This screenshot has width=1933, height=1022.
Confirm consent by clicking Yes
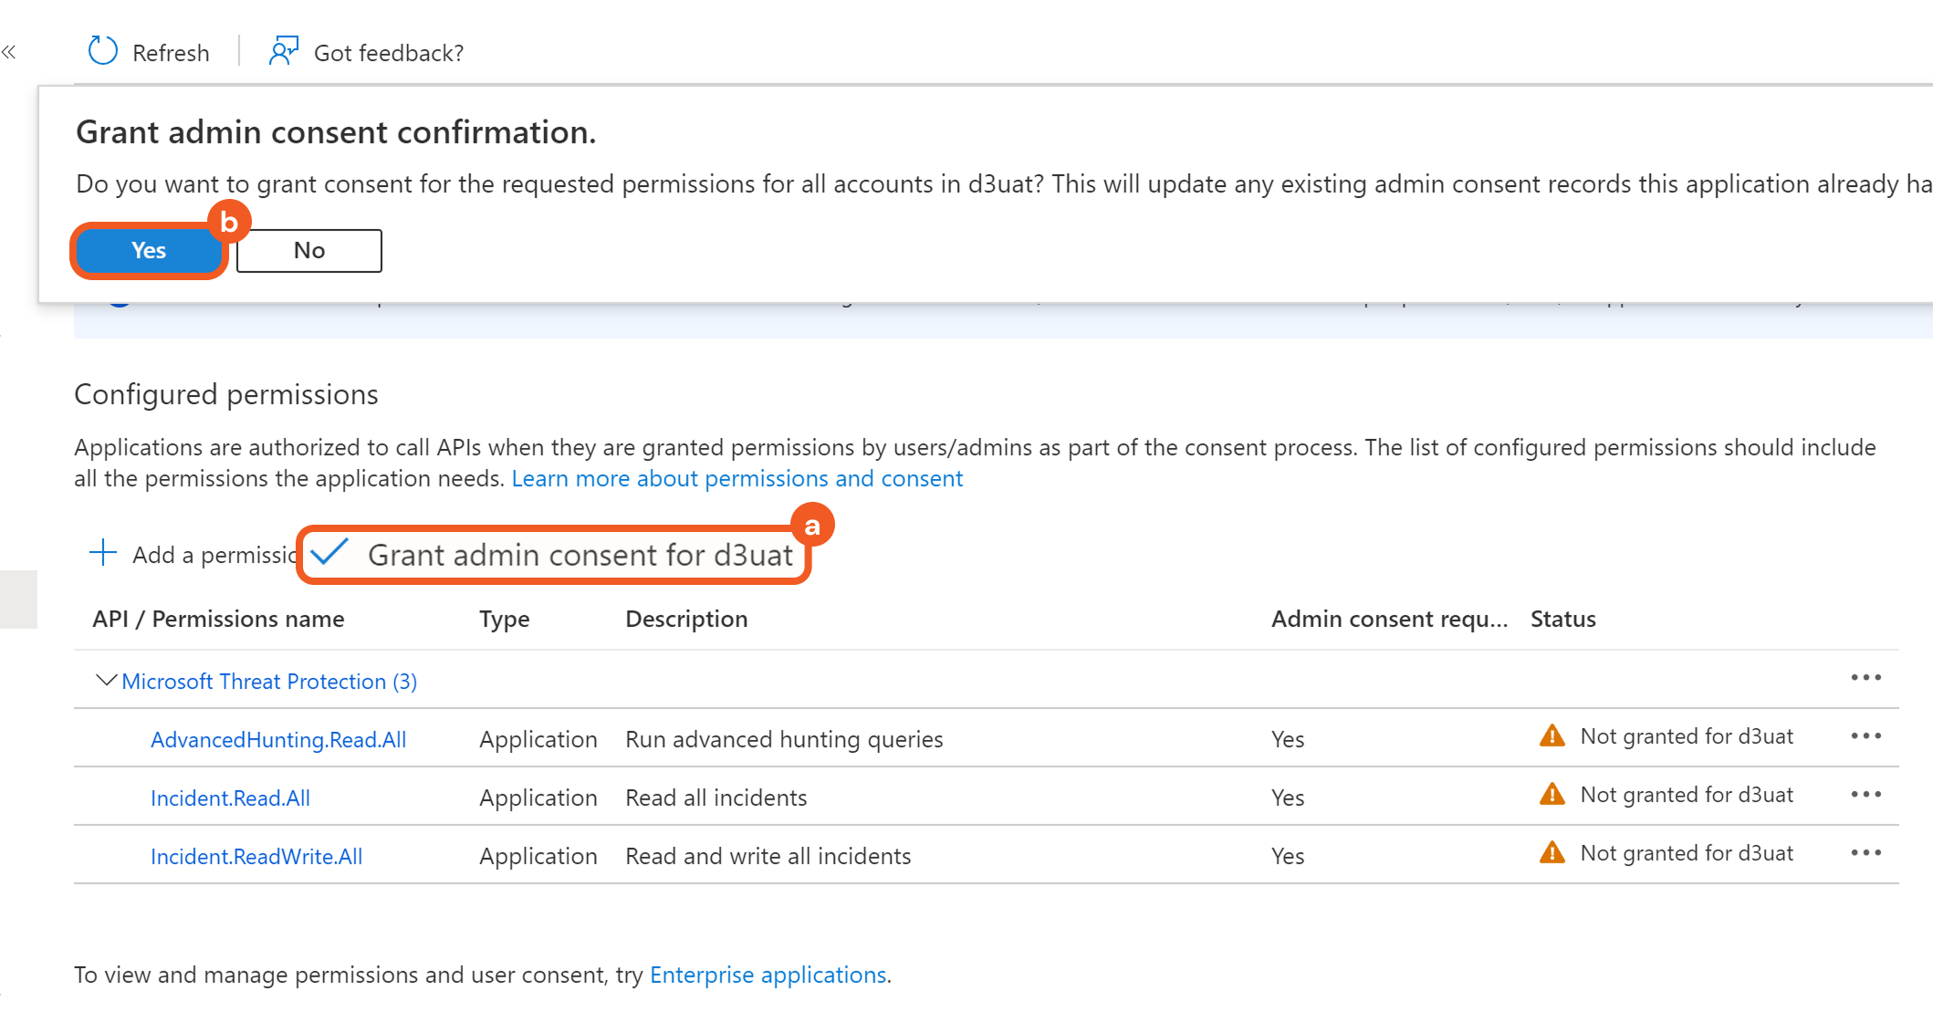pos(149,250)
